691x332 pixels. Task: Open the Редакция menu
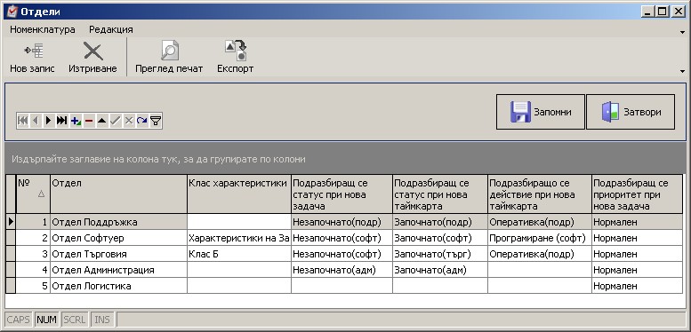[x=110, y=29]
